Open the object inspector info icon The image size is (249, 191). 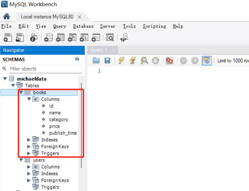pos(34,38)
